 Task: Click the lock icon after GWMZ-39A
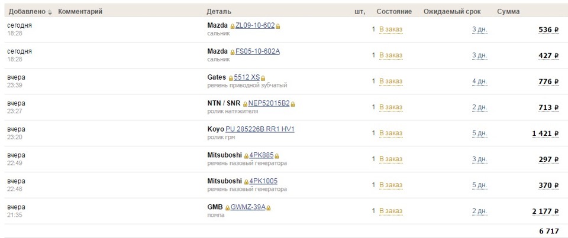click(268, 208)
